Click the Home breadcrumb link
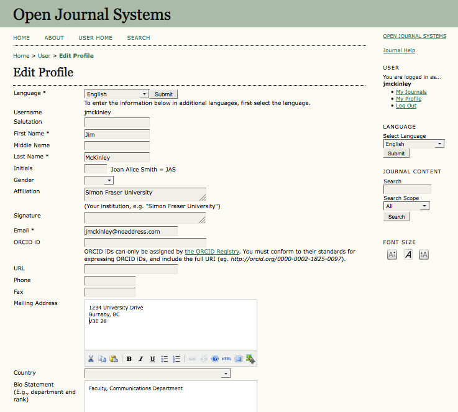The height and width of the screenshot is (412, 458). [21, 56]
